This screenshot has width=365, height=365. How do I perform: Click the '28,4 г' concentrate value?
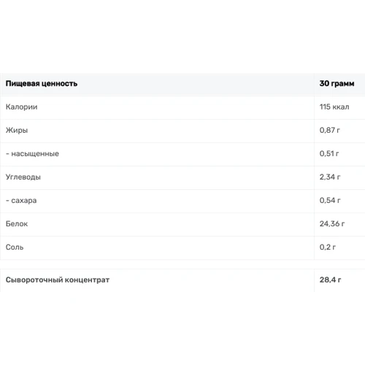[x=330, y=280]
